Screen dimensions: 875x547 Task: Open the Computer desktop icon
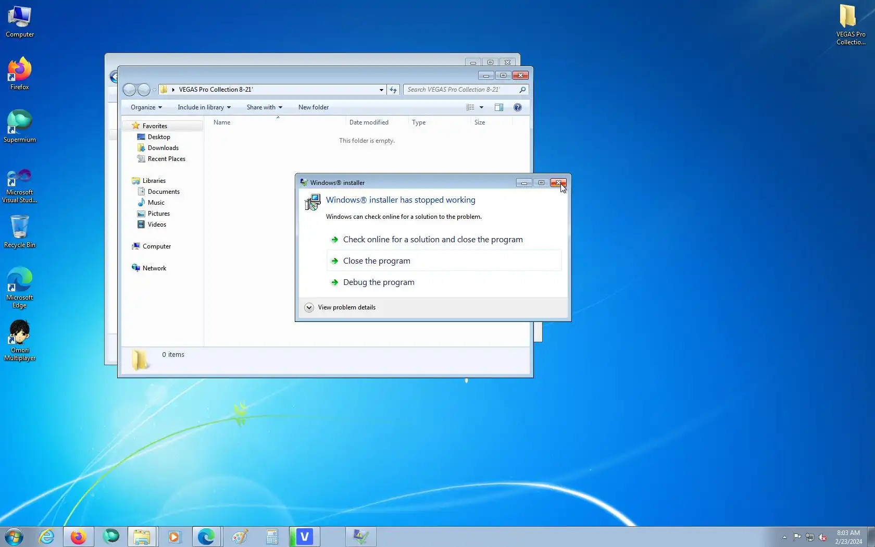pos(20,22)
